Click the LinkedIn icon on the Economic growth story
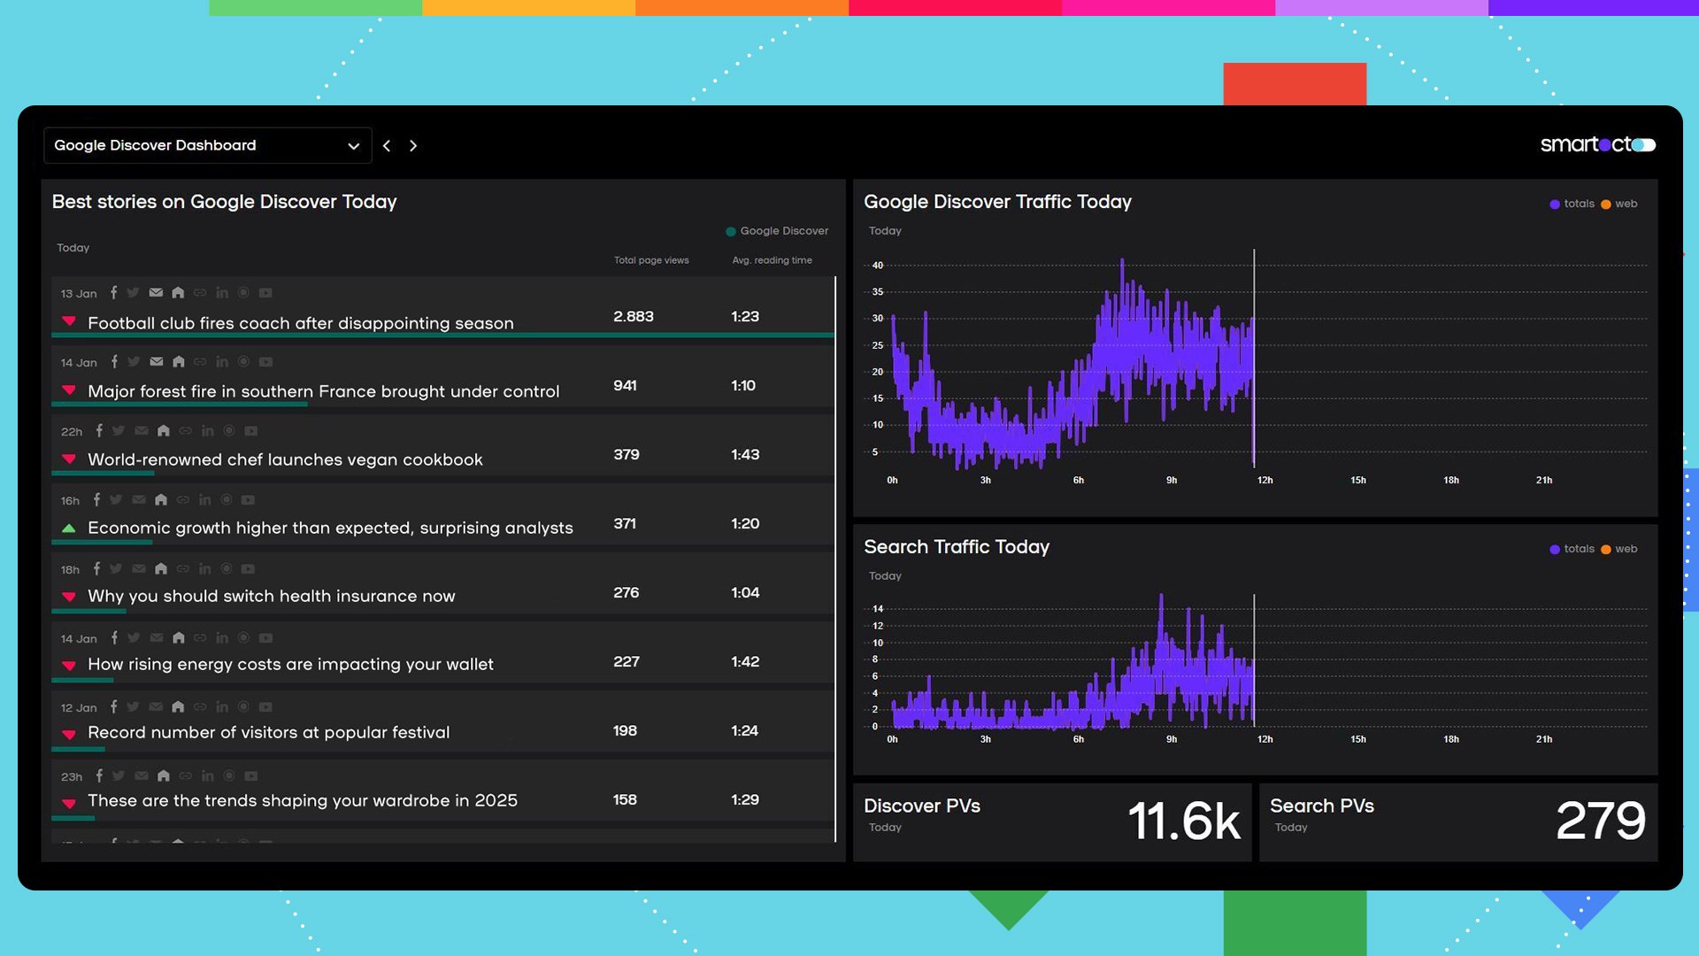The width and height of the screenshot is (1699, 956). tap(204, 500)
